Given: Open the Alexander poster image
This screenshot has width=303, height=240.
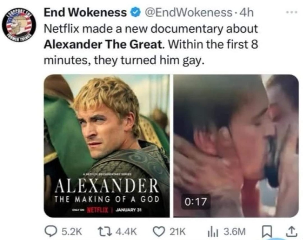Looking at the screenshot, I should point(107,146).
